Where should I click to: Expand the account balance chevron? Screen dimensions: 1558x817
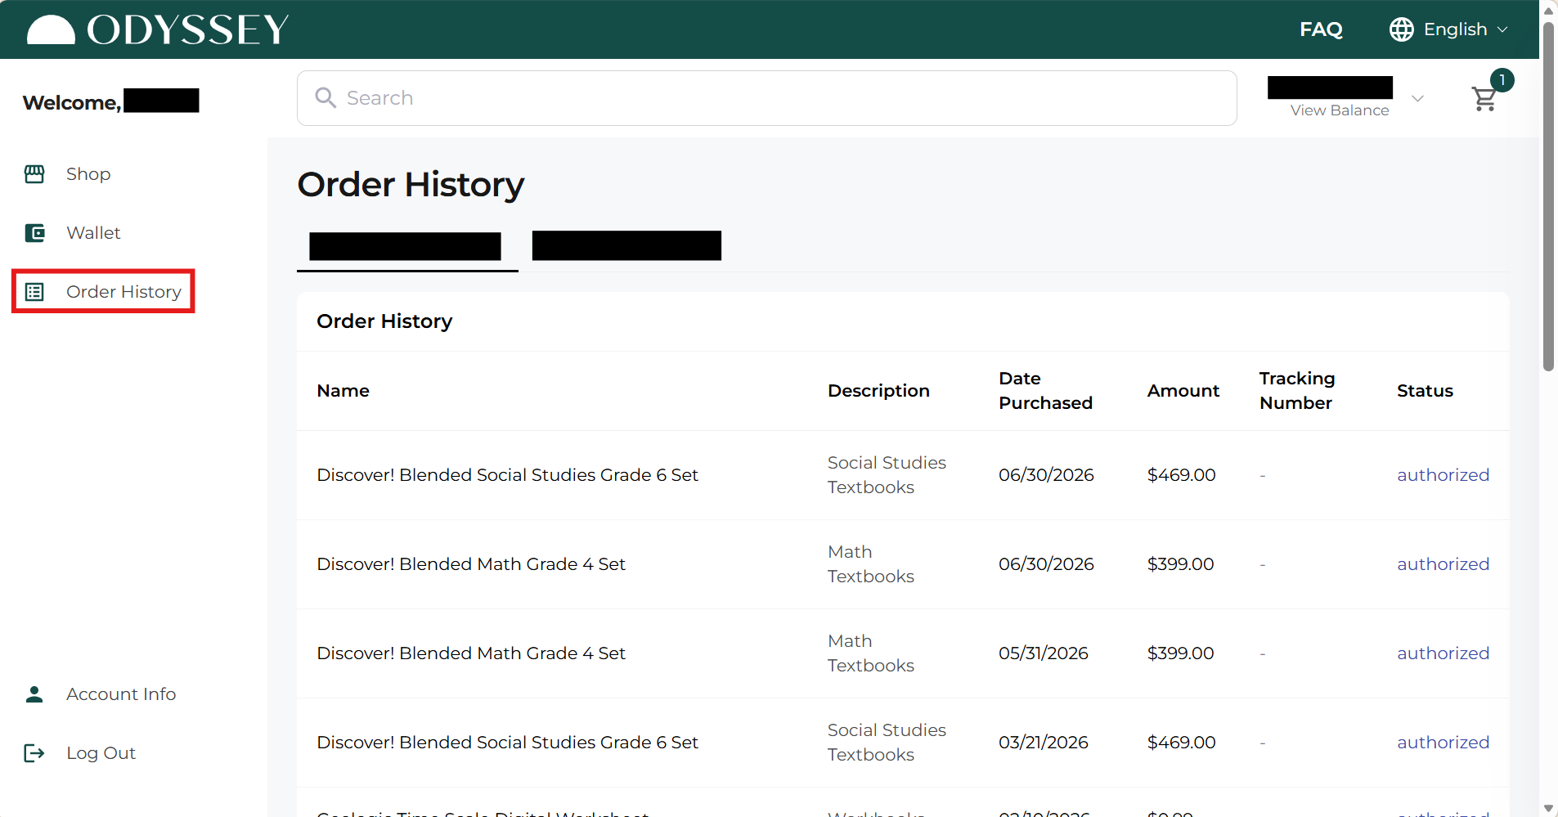(1418, 99)
